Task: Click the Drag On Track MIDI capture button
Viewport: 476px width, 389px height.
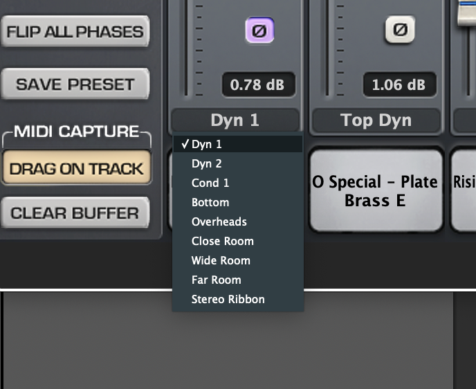Action: click(x=76, y=168)
